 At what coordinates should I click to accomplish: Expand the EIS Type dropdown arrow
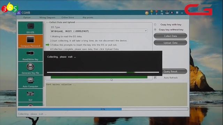146,31
